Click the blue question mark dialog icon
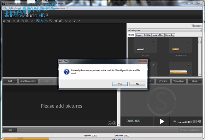The height and width of the screenshot is (140, 205). pos(67,72)
